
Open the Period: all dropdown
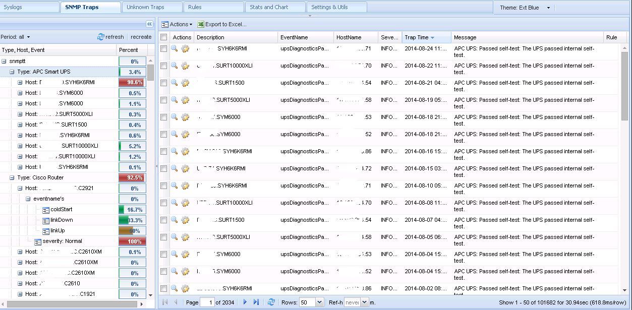click(15, 37)
